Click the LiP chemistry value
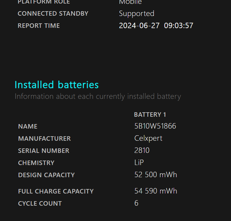Viewport: 231px width, 221px height. 139,163
